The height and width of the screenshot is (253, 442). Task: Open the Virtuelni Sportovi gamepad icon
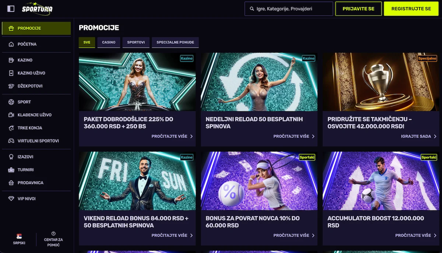11,141
